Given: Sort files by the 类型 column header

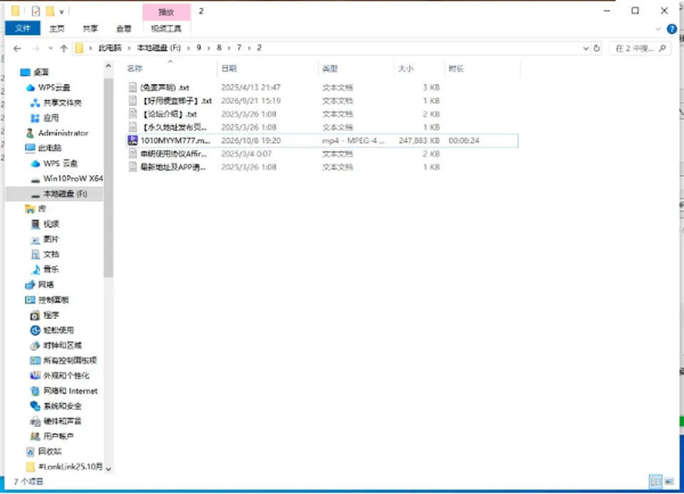Looking at the screenshot, I should click(x=330, y=69).
